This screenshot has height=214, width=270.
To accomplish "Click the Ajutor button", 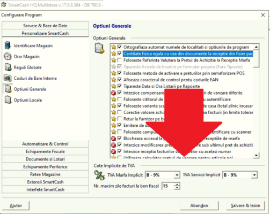I will pyautogui.click(x=16, y=205).
